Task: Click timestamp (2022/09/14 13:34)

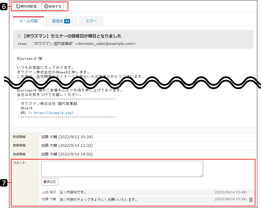Action: (x=231, y=199)
